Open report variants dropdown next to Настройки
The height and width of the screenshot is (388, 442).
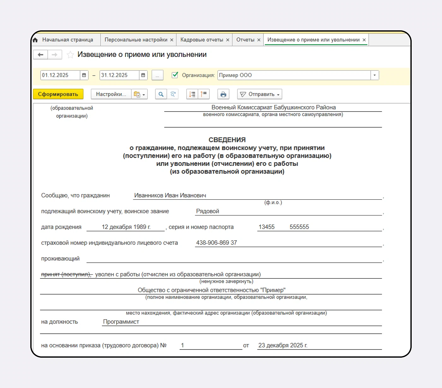pos(139,94)
